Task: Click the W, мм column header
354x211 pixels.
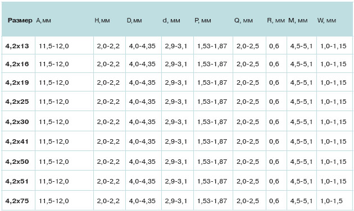Action: [x=326, y=21]
